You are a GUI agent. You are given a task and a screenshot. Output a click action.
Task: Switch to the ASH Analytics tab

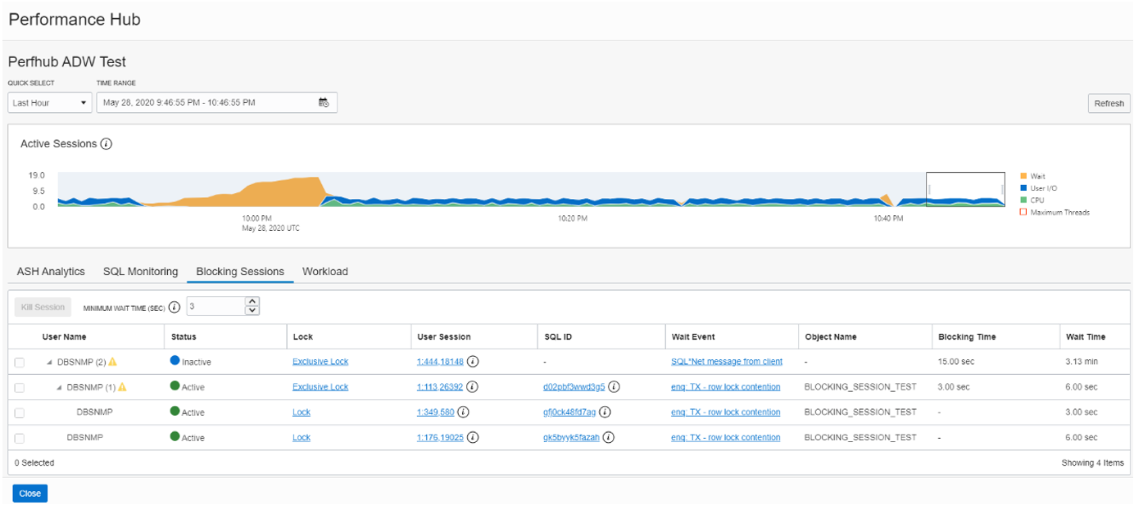tap(50, 271)
